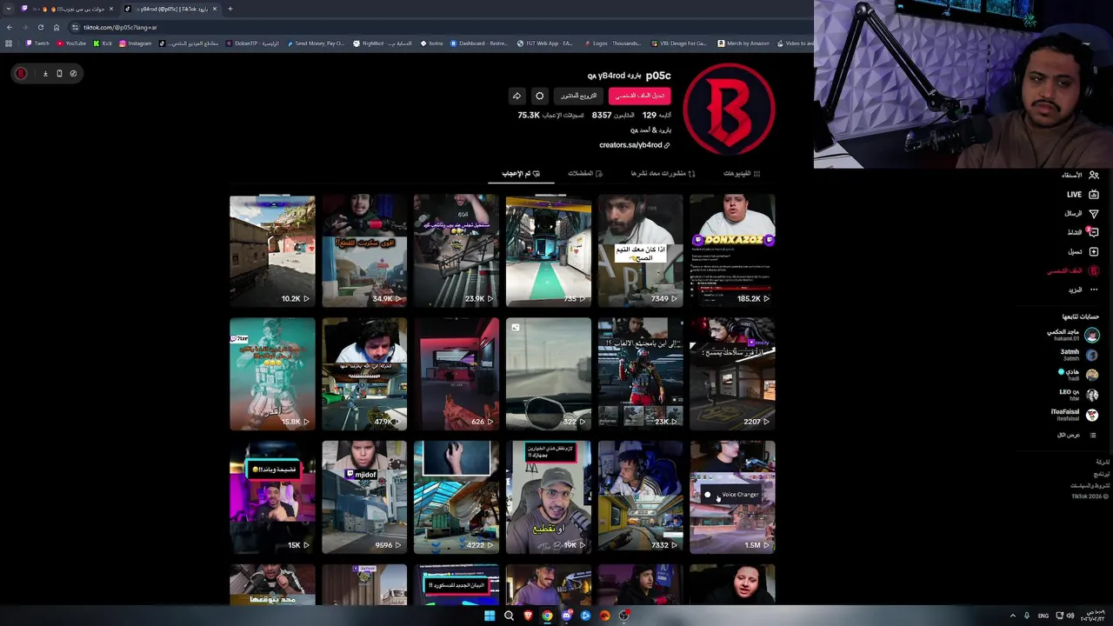
Task: Open the Kick bookmark
Action: (103, 43)
